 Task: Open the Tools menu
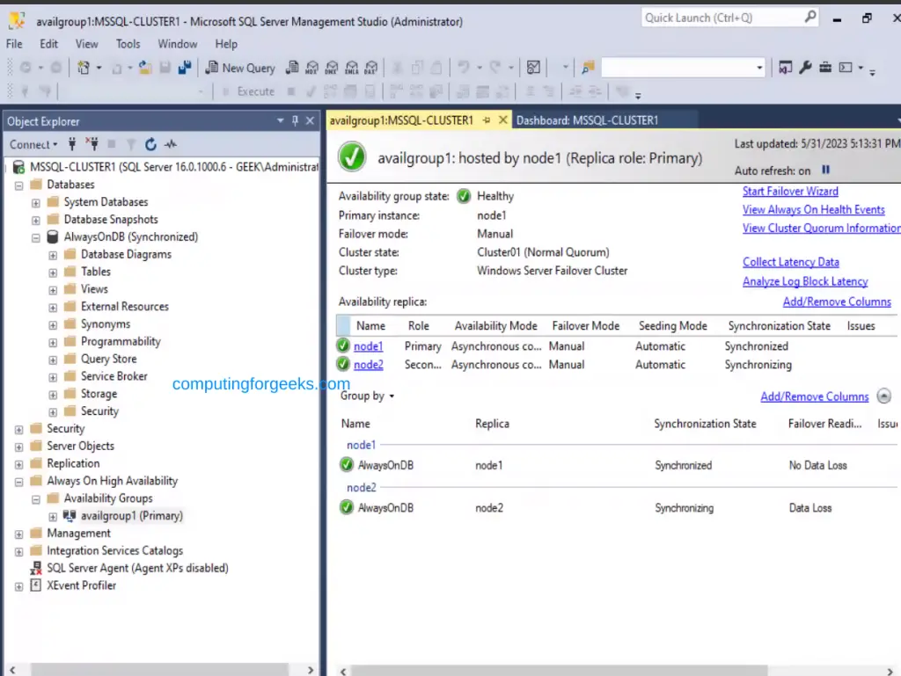pos(128,44)
